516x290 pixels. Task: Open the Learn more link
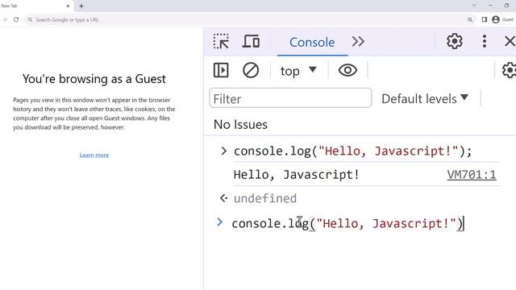[x=94, y=155]
